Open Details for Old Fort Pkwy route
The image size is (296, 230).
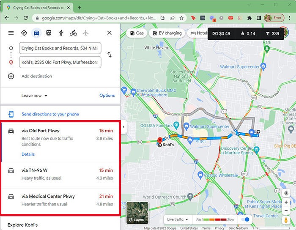[x=28, y=154]
